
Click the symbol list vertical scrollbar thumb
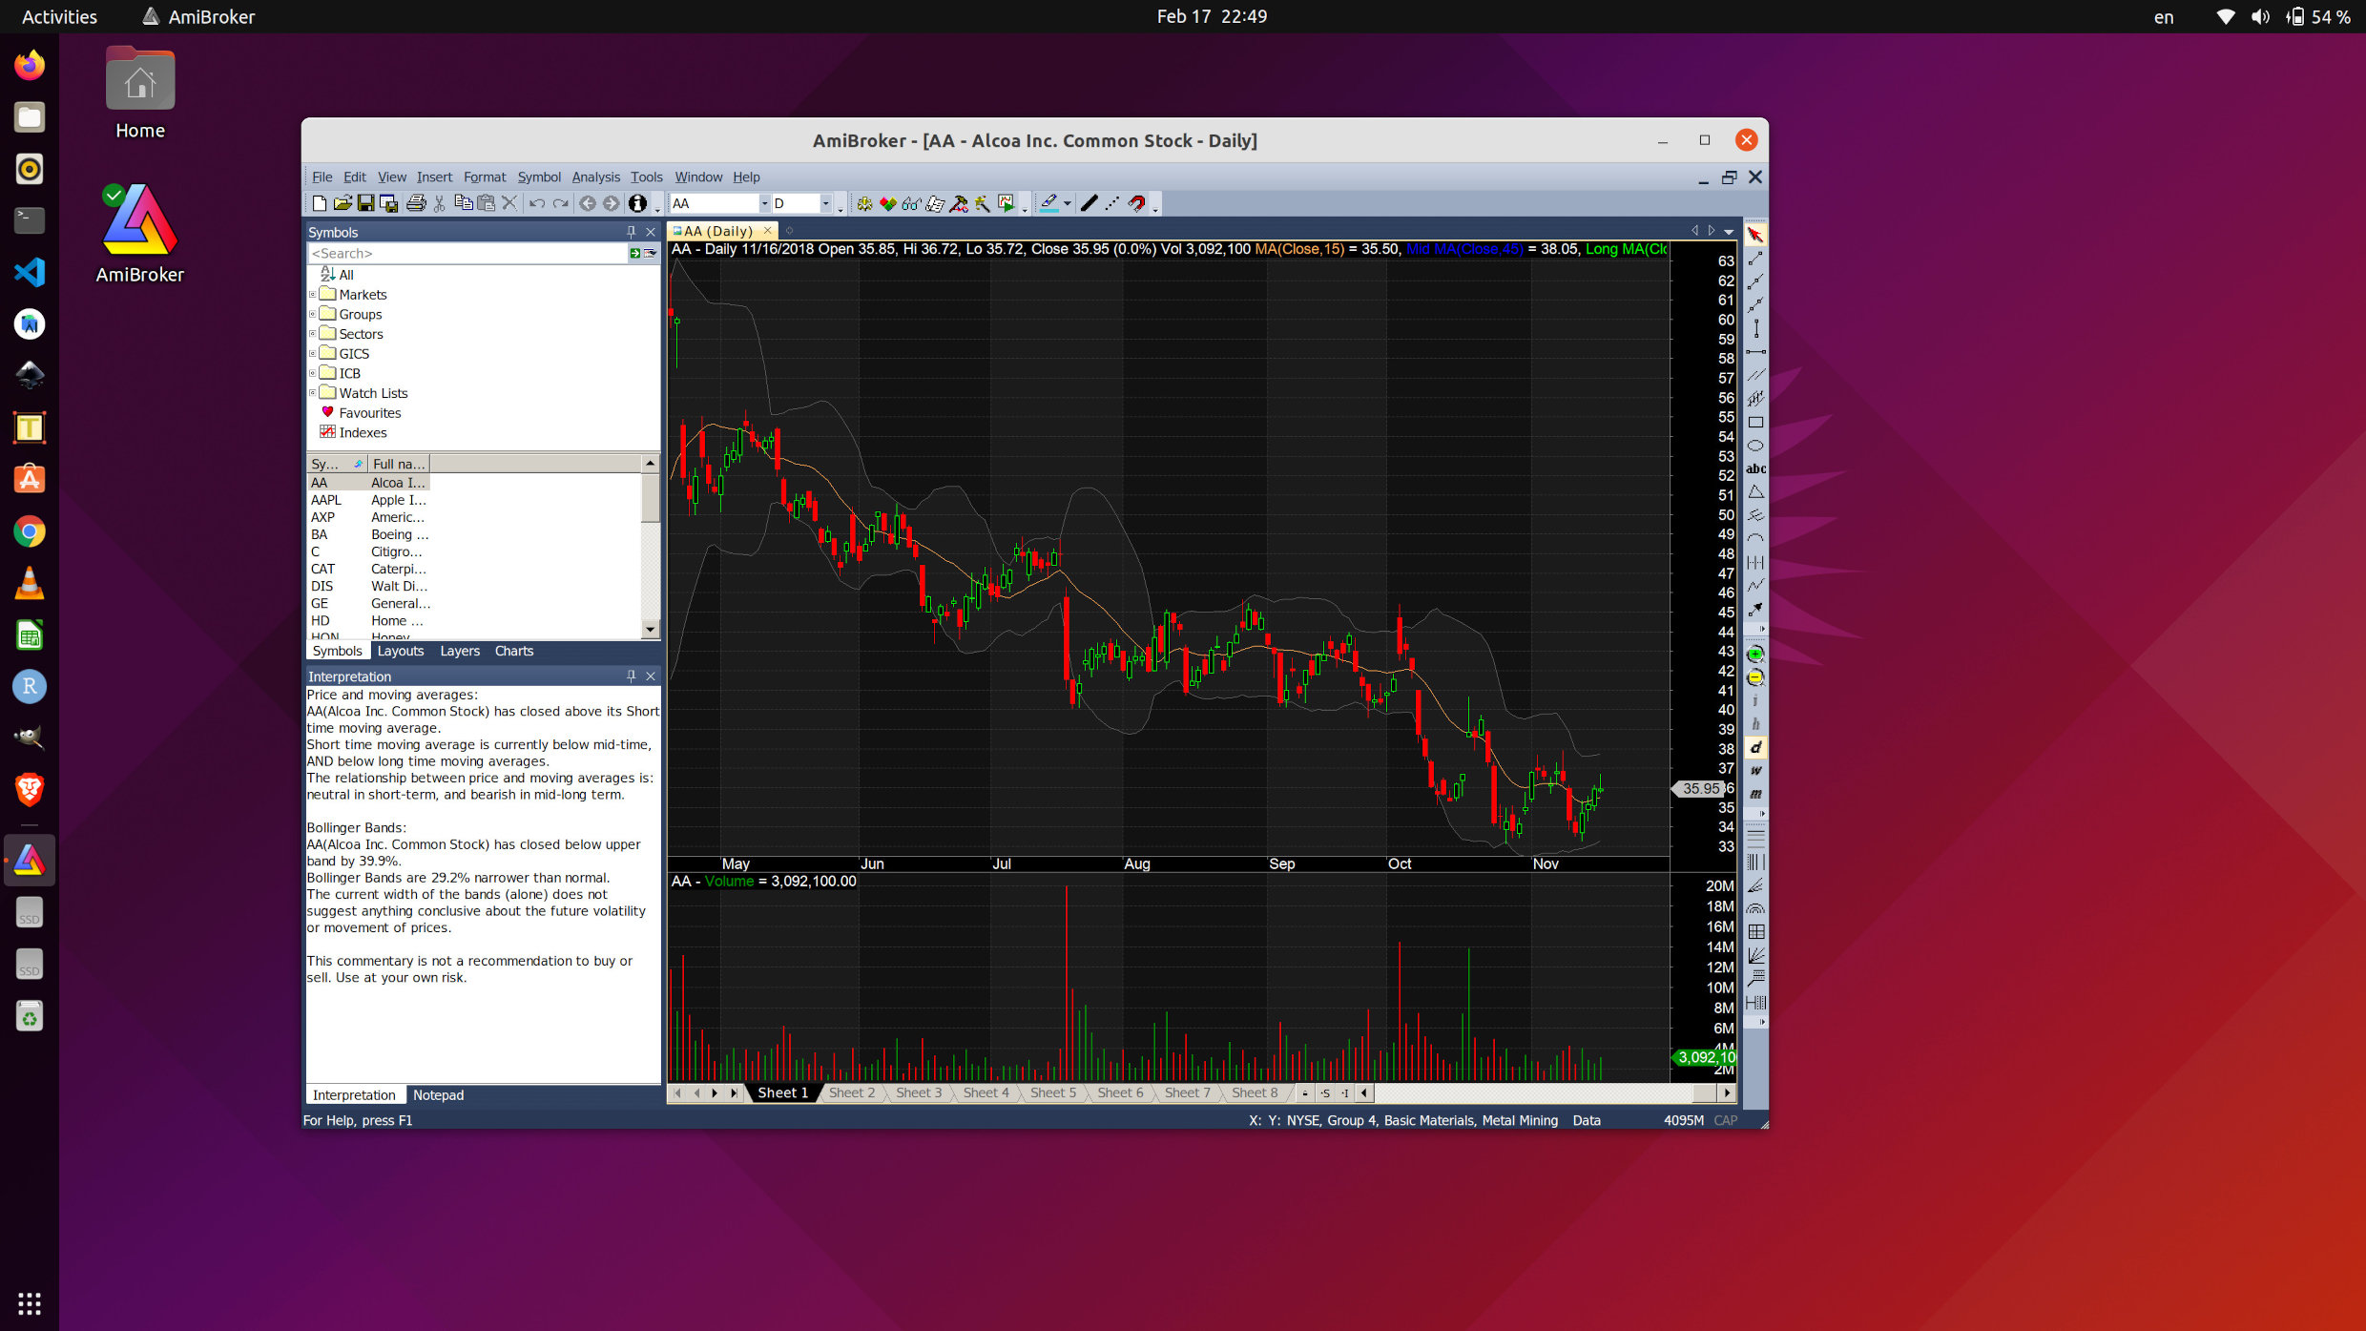650,498
